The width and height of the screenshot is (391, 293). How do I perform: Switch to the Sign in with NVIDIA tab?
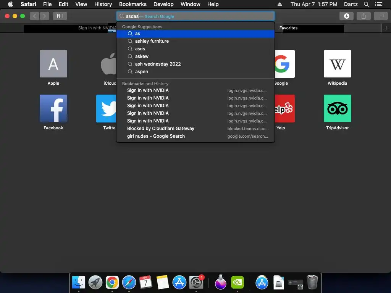70,28
